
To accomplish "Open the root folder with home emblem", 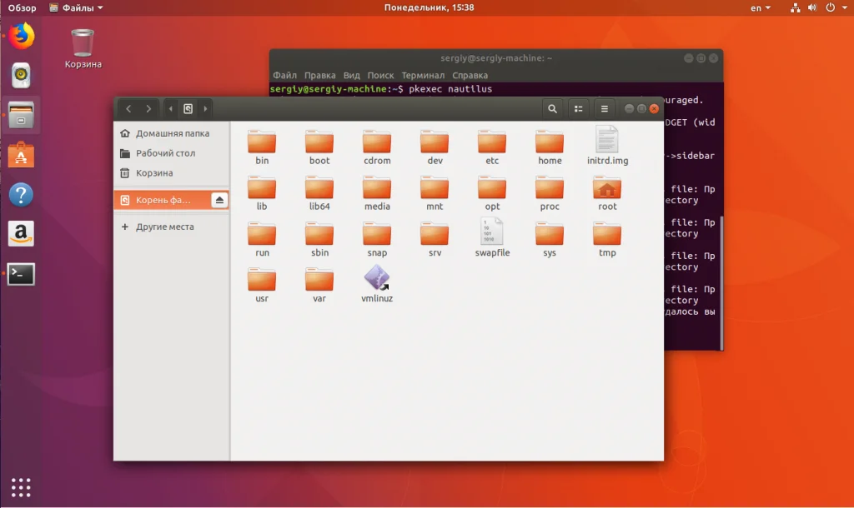I will pyautogui.click(x=607, y=188).
